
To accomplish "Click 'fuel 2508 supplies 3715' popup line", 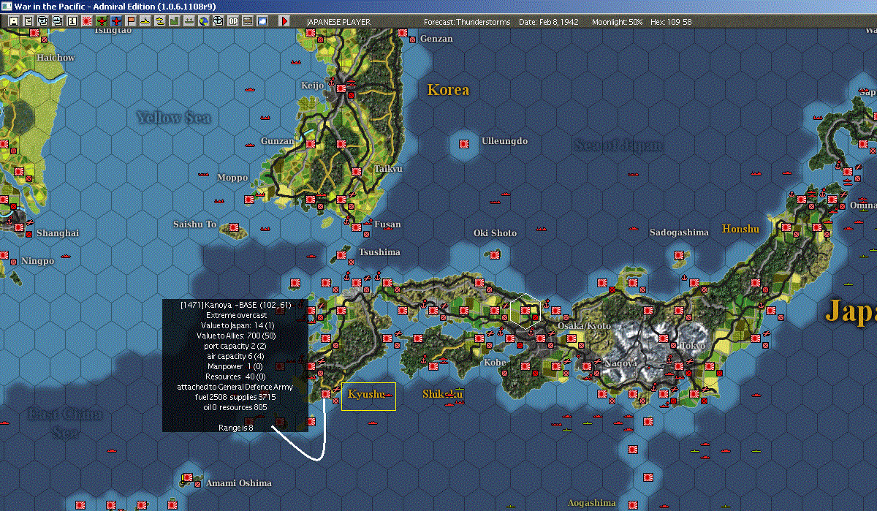I will (x=235, y=396).
